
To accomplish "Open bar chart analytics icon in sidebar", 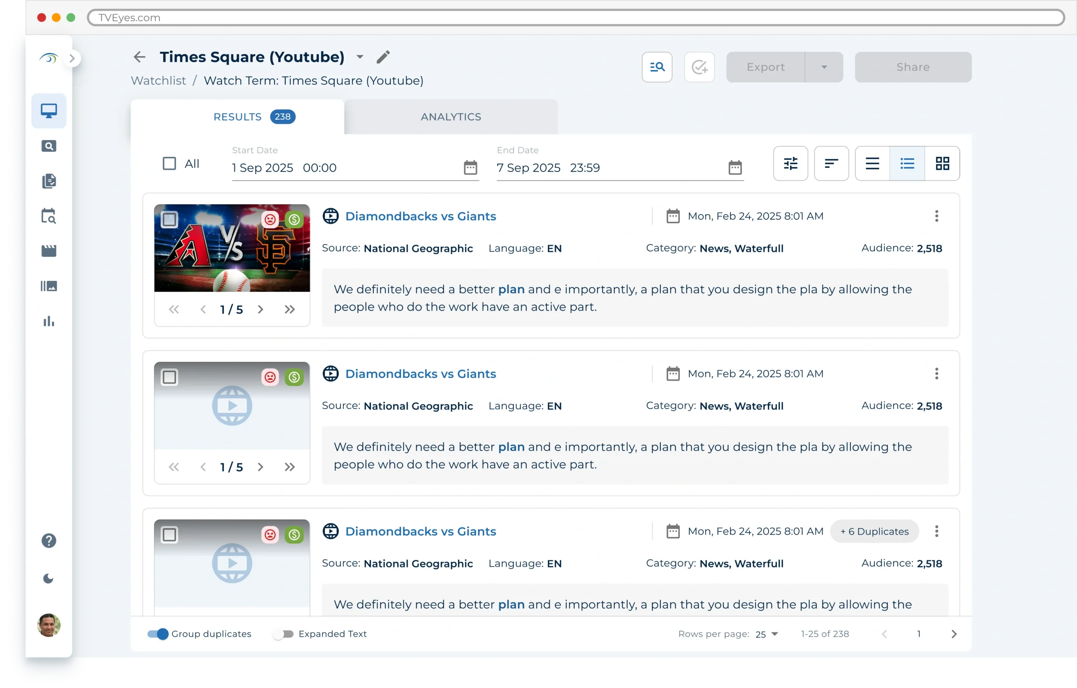I will [x=48, y=321].
